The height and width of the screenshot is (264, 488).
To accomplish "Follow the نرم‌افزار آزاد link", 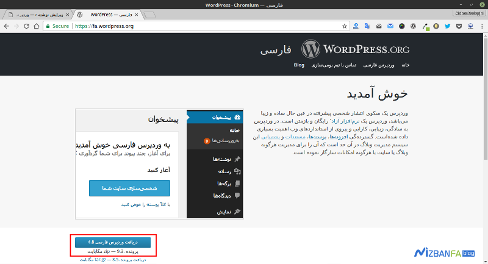I will click(x=345, y=121).
